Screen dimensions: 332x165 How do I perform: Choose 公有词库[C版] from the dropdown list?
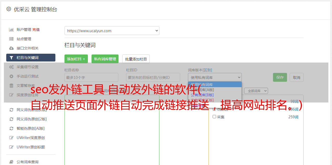pos(215,100)
